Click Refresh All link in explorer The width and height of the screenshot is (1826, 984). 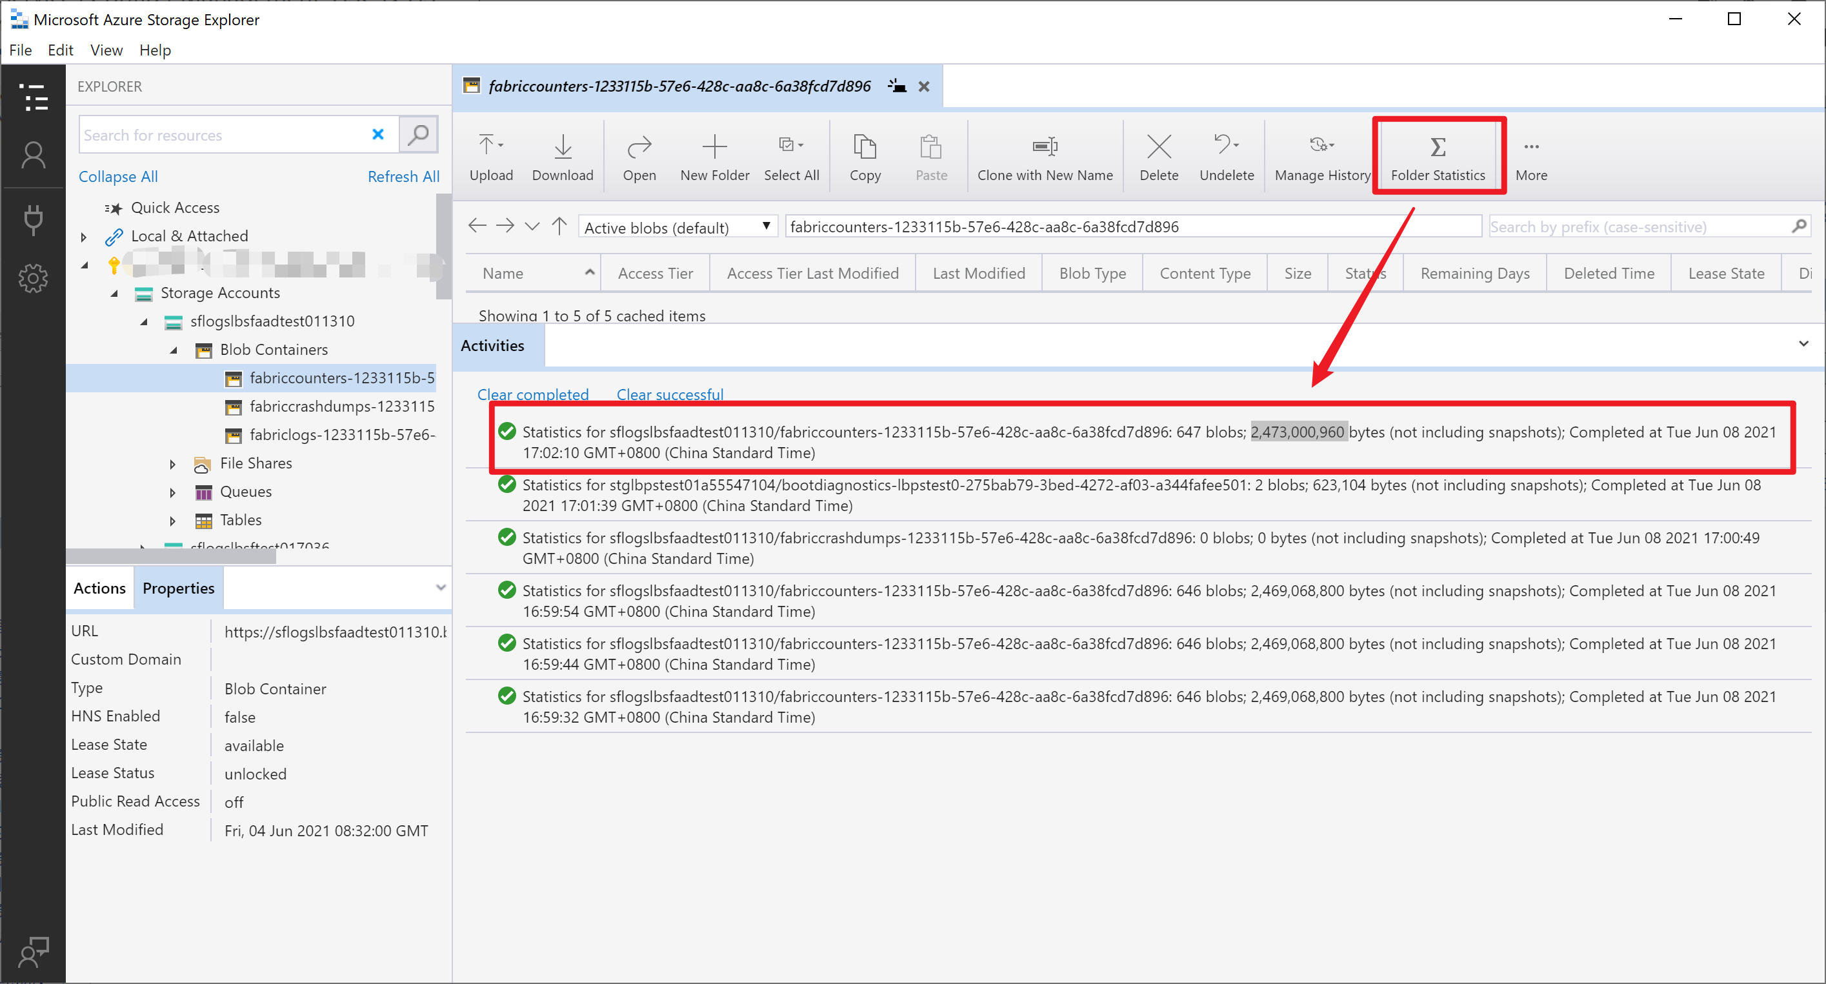(x=403, y=177)
